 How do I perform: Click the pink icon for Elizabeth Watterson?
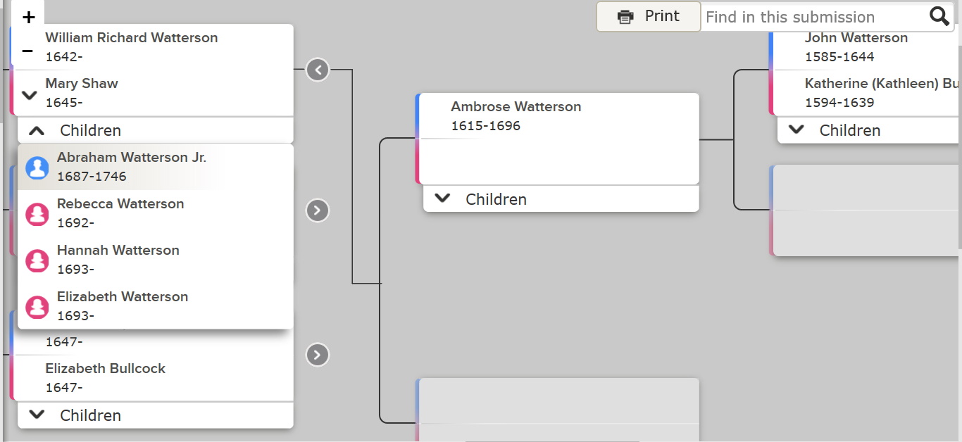[37, 307]
